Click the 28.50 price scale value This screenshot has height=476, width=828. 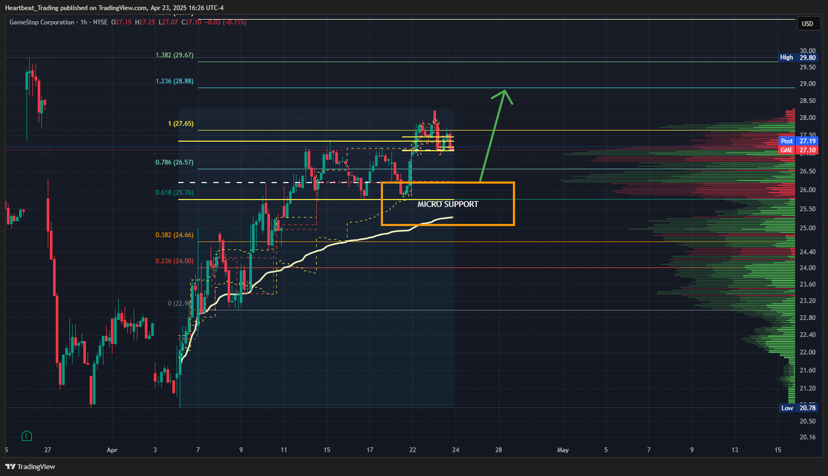tap(807, 101)
